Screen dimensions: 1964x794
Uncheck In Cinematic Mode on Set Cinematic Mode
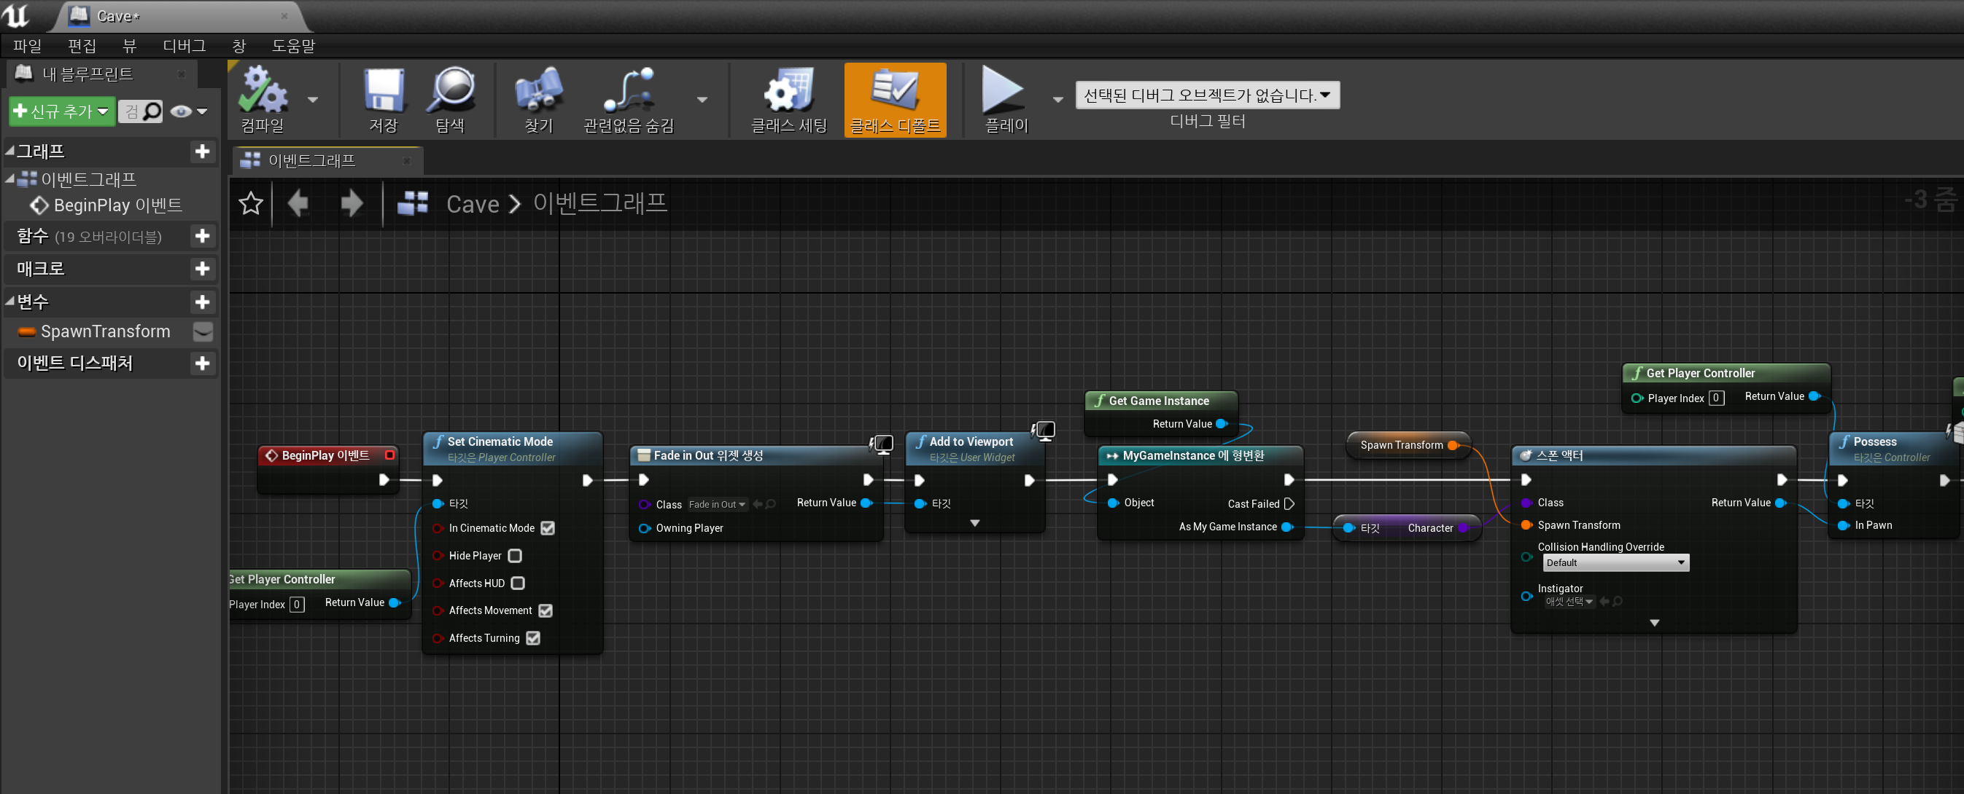click(x=548, y=528)
